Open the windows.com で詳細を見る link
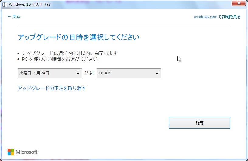The height and width of the screenshot is (161, 248). click(217, 17)
